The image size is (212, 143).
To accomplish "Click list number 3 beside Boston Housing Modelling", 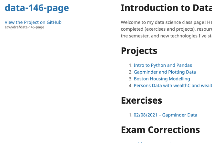I will tap(130, 79).
